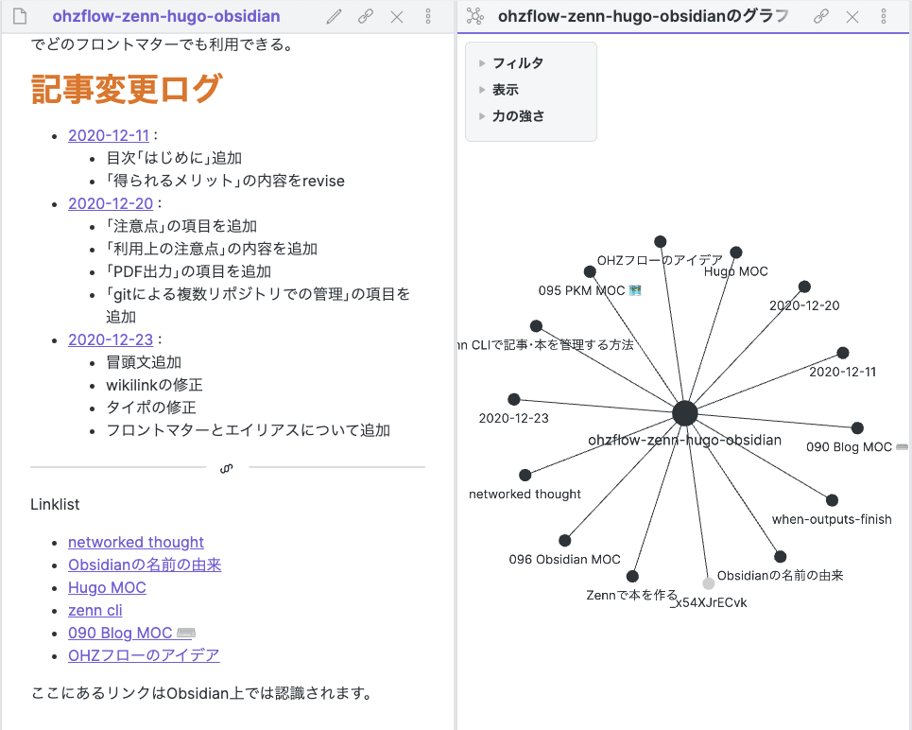Open more options menu in note pane
Screen dimensions: 912x730
coord(428,16)
